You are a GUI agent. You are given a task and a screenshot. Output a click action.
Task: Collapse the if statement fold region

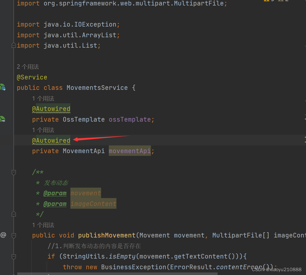[x=13, y=256]
